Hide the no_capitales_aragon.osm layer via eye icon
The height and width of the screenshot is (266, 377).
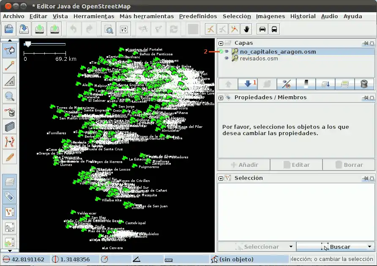[x=227, y=52]
